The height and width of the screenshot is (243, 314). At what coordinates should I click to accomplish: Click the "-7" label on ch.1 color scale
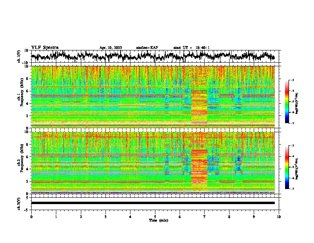(x=292, y=123)
